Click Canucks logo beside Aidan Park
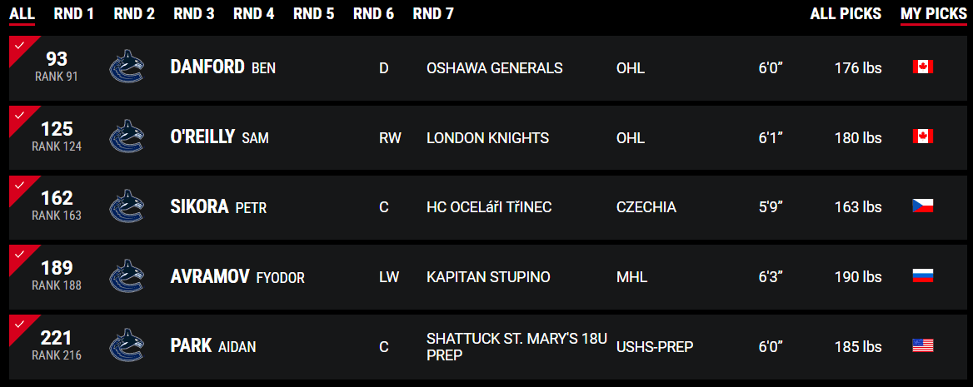 127,347
